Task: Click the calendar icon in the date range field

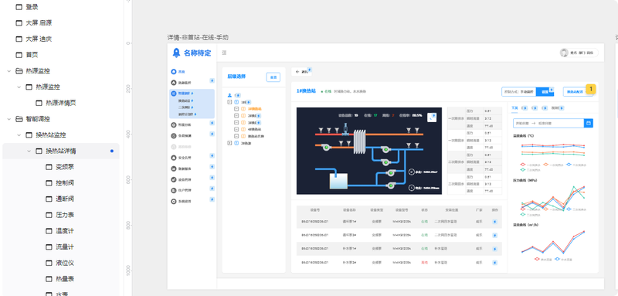Action: [589, 124]
